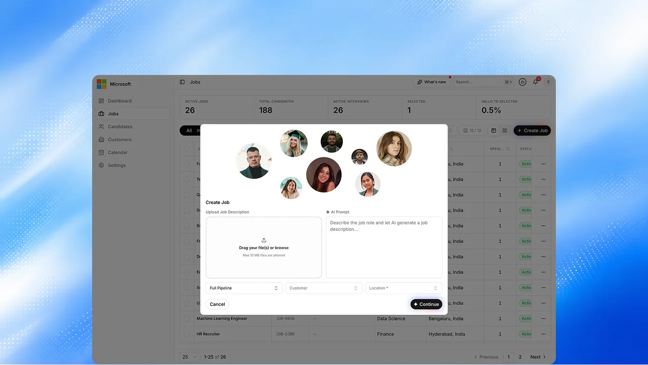
Task: Click the Finance department cell
Action: pyautogui.click(x=385, y=334)
